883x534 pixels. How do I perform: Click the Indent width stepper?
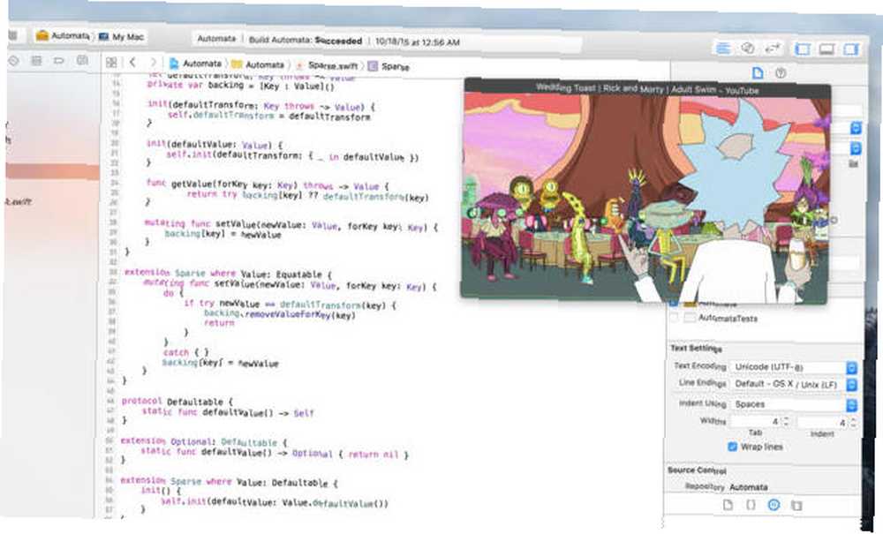pyautogui.click(x=854, y=422)
